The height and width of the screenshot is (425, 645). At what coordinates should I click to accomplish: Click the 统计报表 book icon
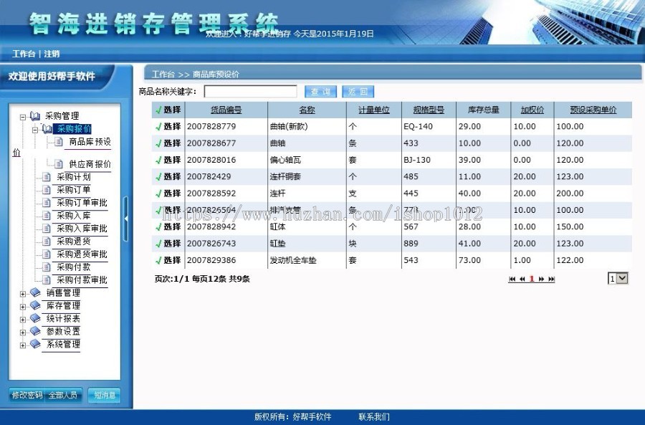tap(35, 318)
